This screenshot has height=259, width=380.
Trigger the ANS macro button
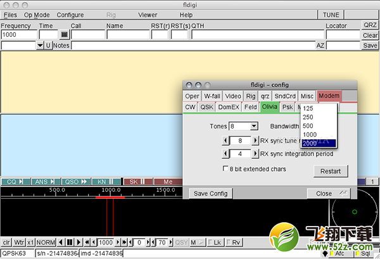click(46, 182)
